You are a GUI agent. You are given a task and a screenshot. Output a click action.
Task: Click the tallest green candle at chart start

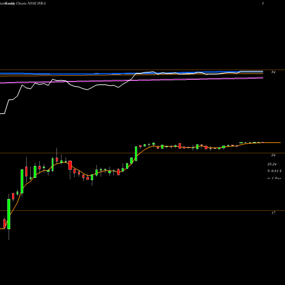click(x=9, y=214)
